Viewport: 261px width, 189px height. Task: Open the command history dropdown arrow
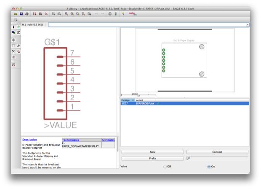click(x=248, y=25)
